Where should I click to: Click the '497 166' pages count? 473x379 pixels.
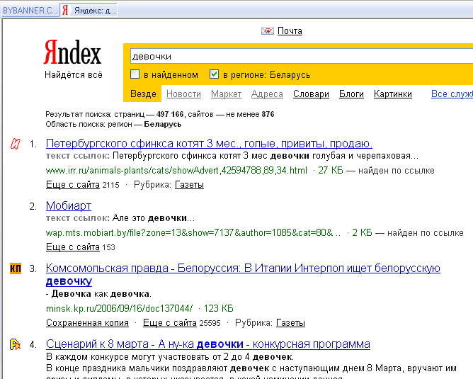click(x=170, y=114)
